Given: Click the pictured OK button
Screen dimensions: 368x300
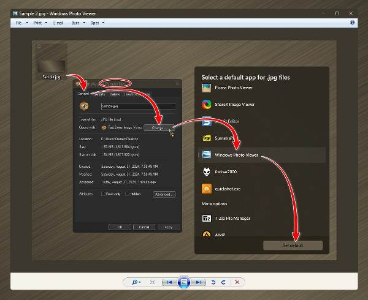Looking at the screenshot, I should pyautogui.click(x=120, y=227).
